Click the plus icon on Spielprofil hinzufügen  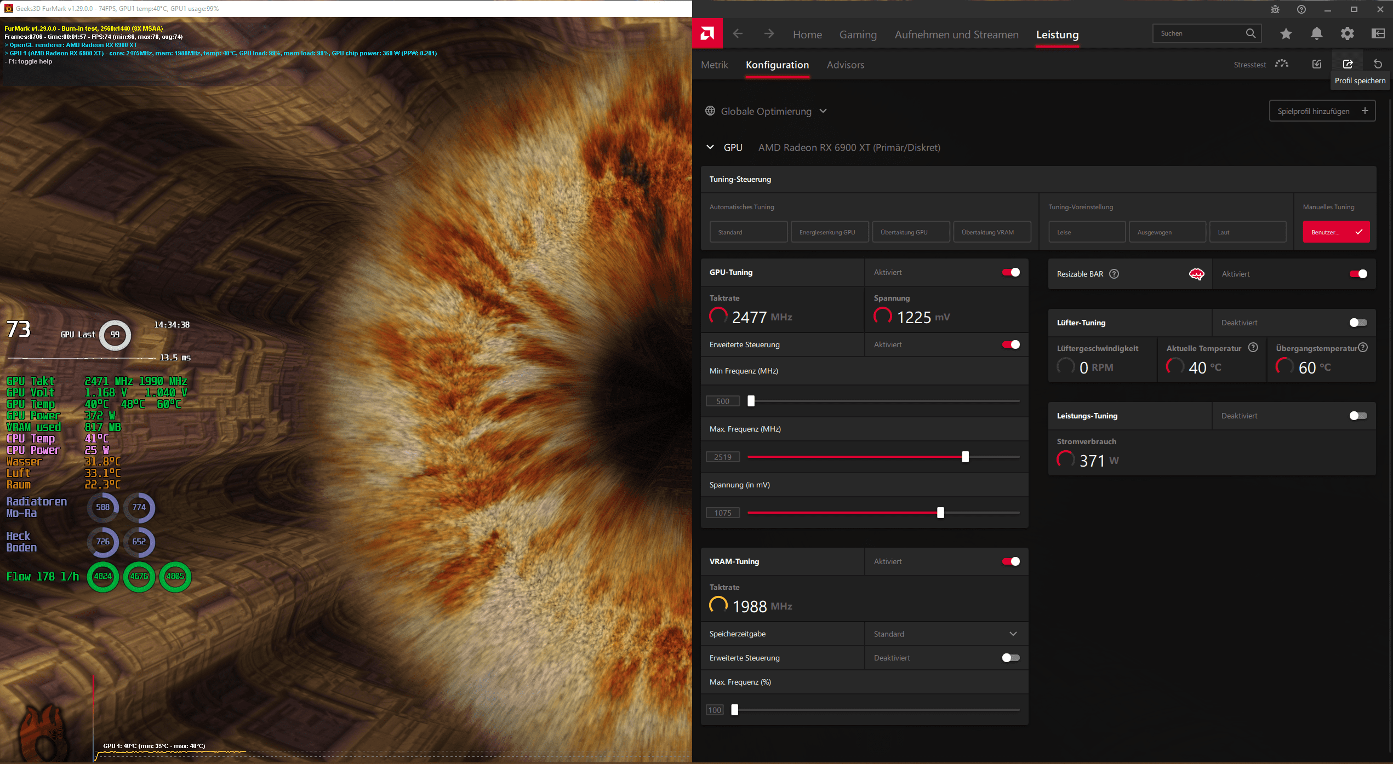[1365, 111]
